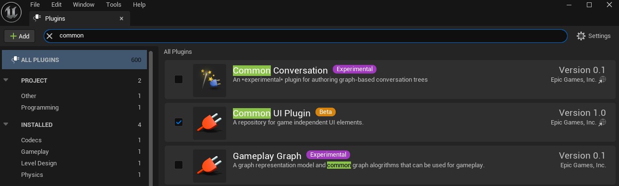Click the Common Conversation description text

[330, 80]
